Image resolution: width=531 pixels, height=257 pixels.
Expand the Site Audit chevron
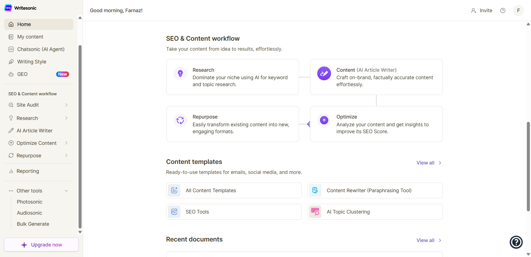tap(66, 105)
